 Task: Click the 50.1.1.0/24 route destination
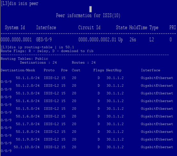28,78
